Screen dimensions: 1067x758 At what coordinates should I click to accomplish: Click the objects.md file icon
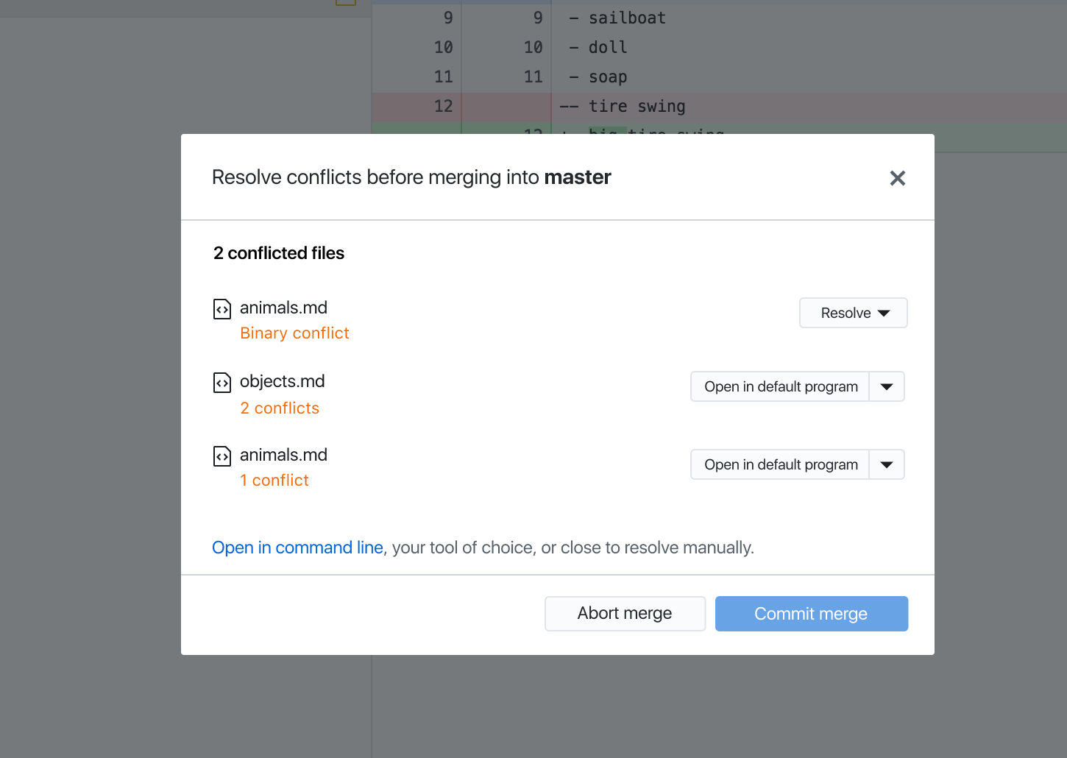(221, 383)
